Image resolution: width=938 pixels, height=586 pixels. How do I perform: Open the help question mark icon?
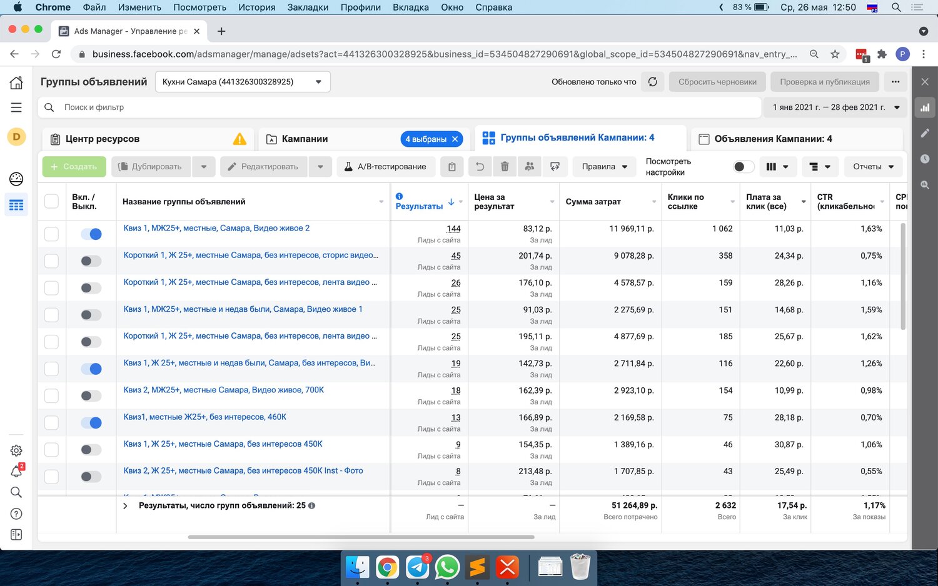(x=16, y=514)
